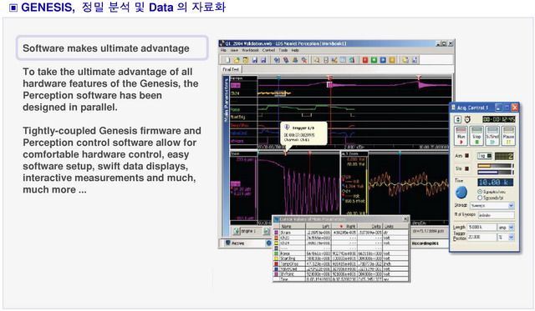Click the blue Time rotary knob
The height and width of the screenshot is (311, 535).
(x=461, y=193)
